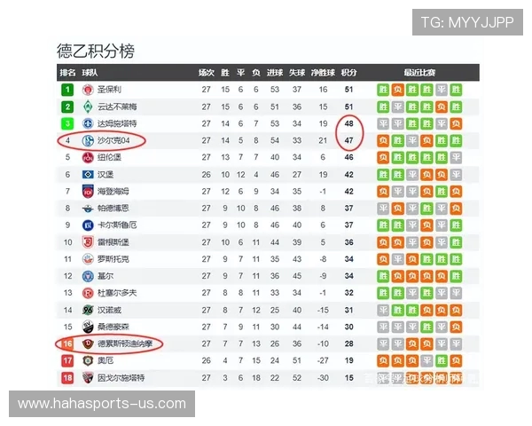Open the 纽伦堡 team name link
Viewport: 532px width, 426px height.
tap(110, 157)
